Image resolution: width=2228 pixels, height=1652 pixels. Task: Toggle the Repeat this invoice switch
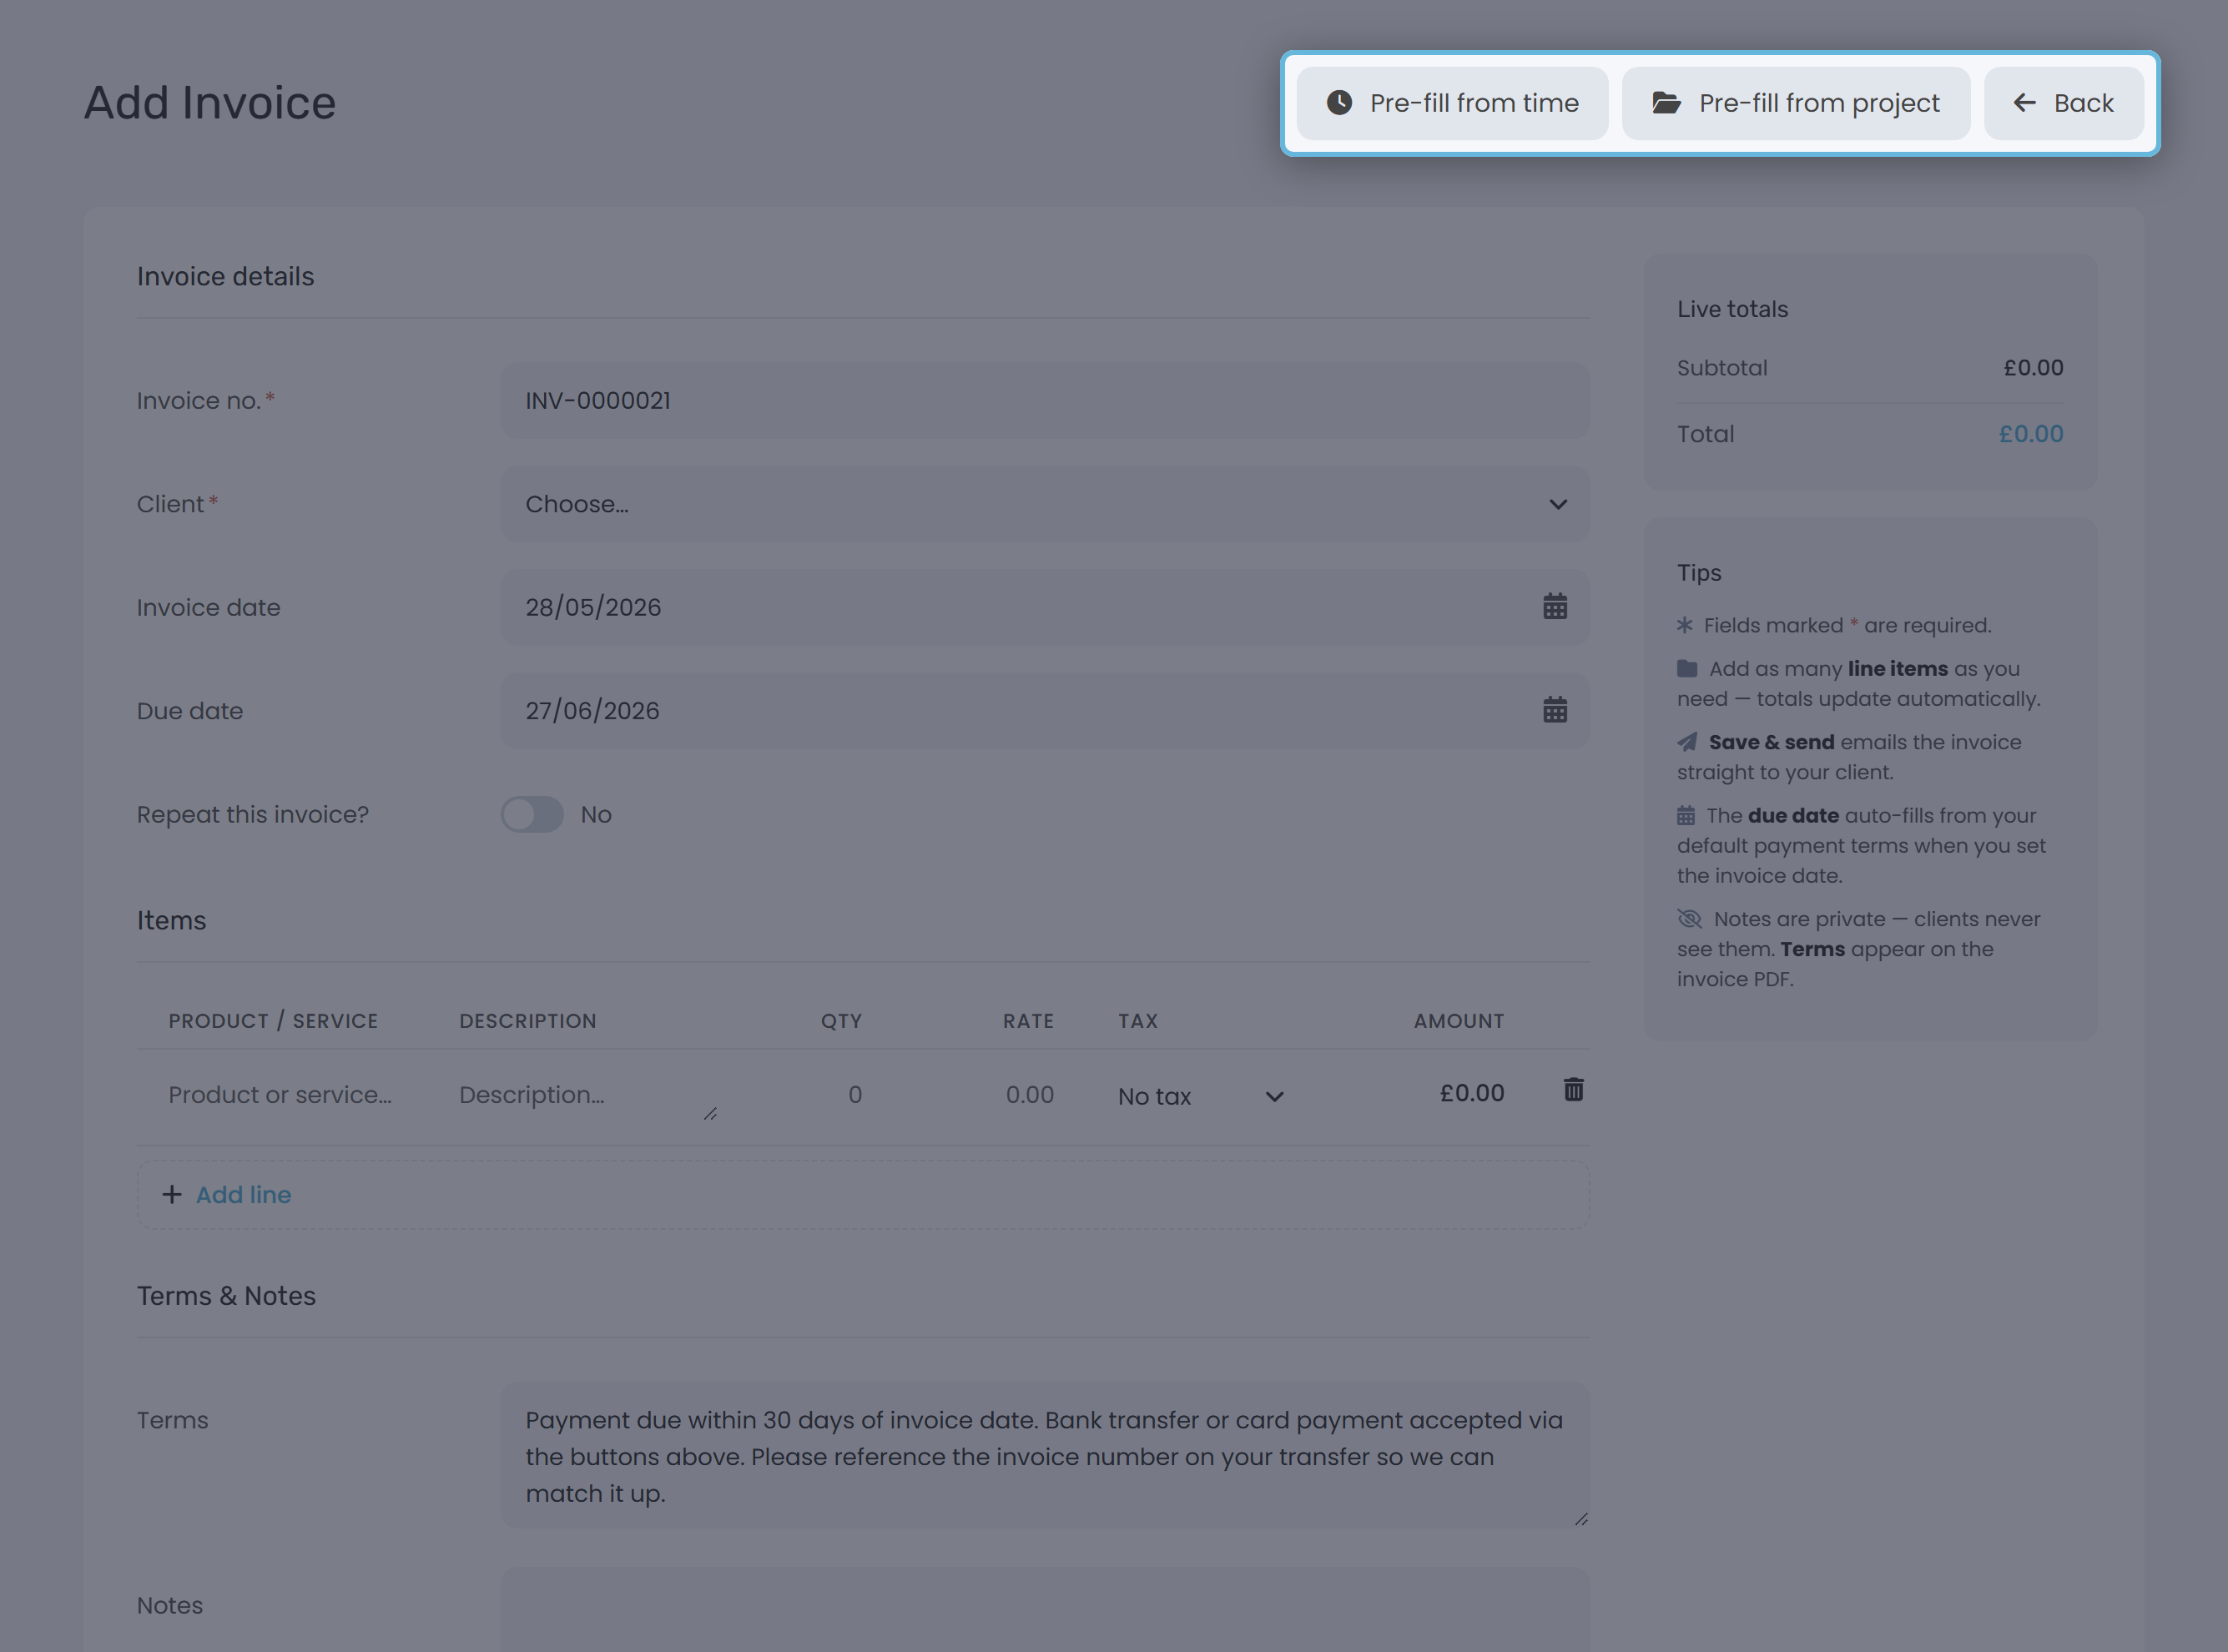[532, 814]
